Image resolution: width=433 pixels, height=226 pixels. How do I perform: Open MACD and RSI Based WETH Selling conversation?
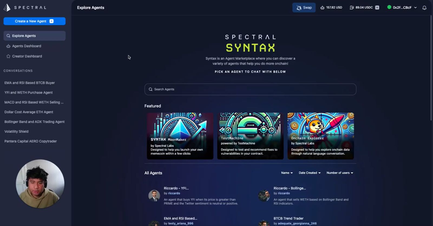34,102
